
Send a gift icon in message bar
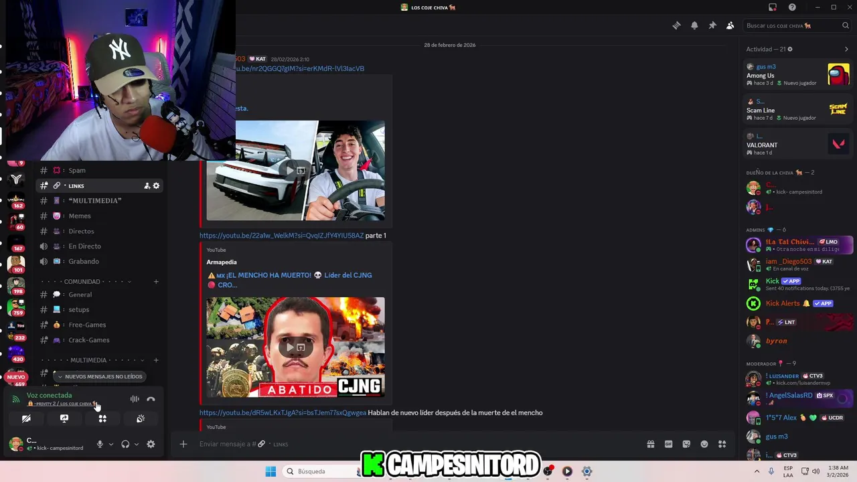[650, 444]
